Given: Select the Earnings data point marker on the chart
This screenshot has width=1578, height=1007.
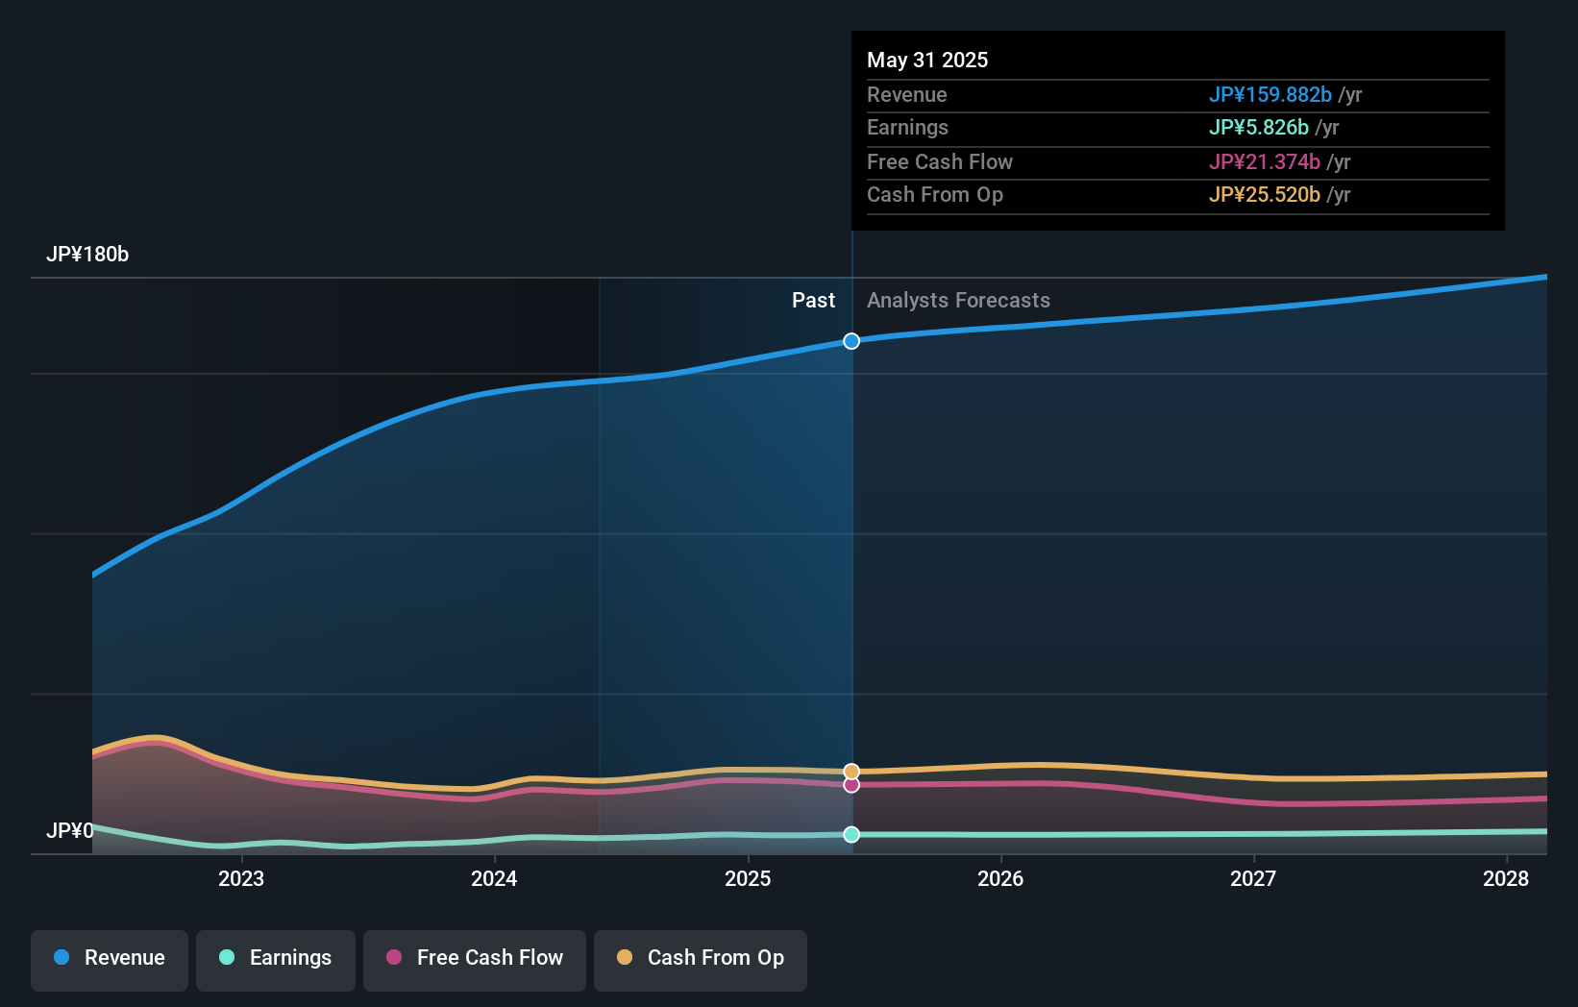Looking at the screenshot, I should tap(851, 834).
